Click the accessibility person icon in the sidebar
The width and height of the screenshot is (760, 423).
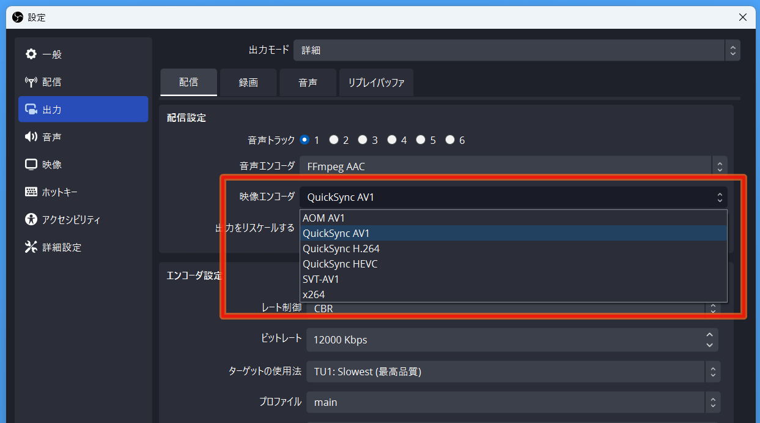(x=31, y=220)
